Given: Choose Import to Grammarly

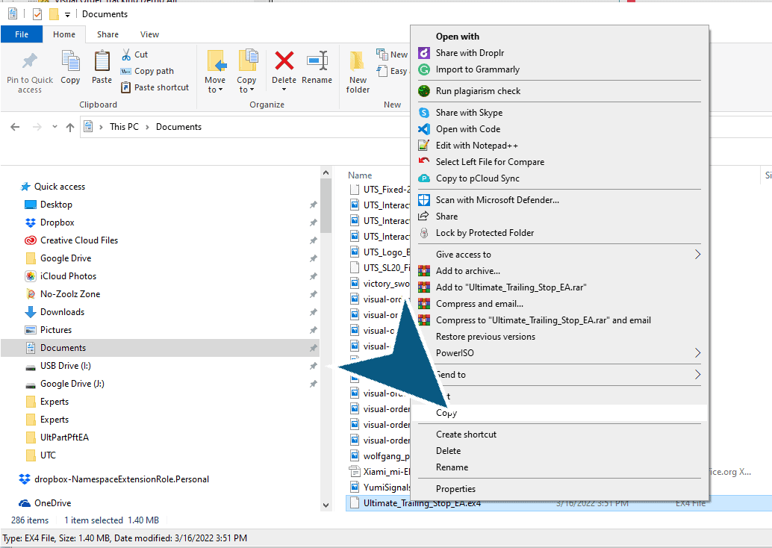Looking at the screenshot, I should [x=478, y=69].
